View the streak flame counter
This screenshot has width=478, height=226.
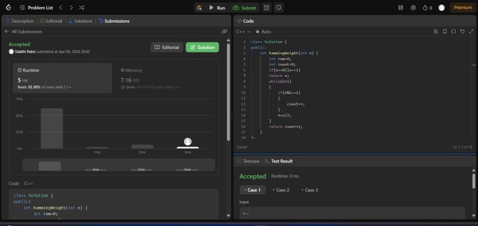tap(427, 8)
